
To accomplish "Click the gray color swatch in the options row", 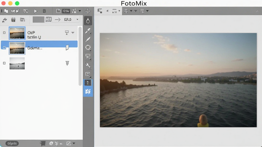I will (x=38, y=19).
